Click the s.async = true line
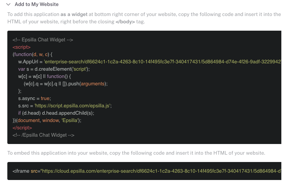290x184 pixels. point(34,98)
